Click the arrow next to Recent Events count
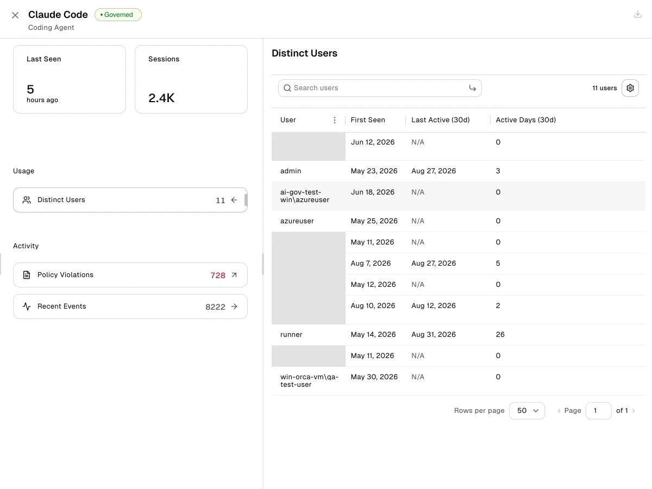Viewport: 652px width, 489px height. (234, 306)
